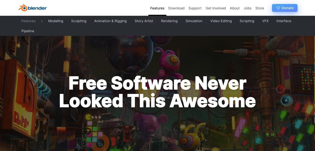Image resolution: width=315 pixels, height=151 pixels.
Task: Open the Features nav item
Action: point(157,8)
